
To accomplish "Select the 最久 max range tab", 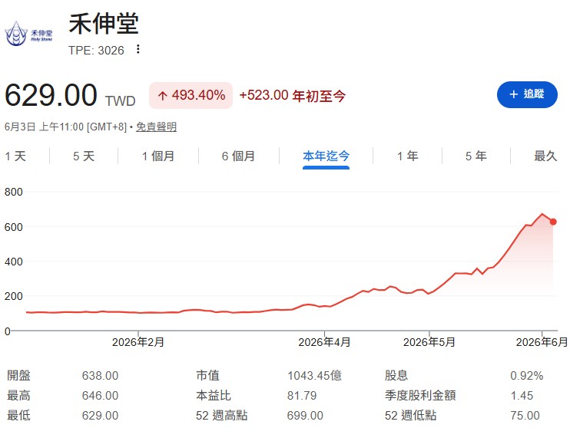I will 545,156.
